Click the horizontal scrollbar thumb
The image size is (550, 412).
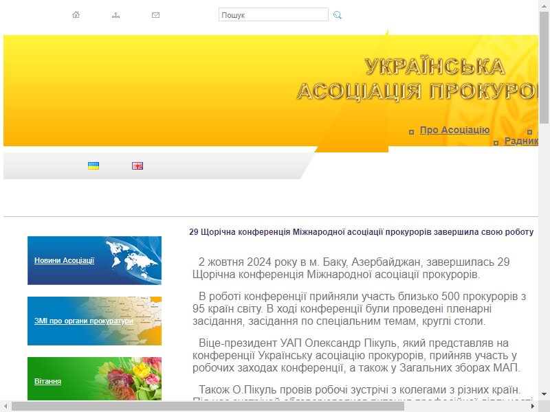coord(208,407)
